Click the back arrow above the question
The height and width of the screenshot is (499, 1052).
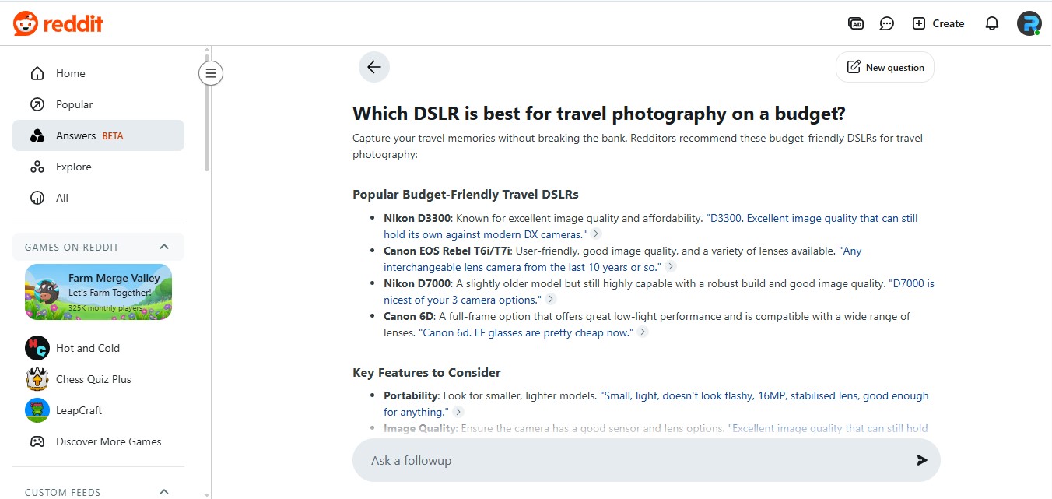point(374,67)
